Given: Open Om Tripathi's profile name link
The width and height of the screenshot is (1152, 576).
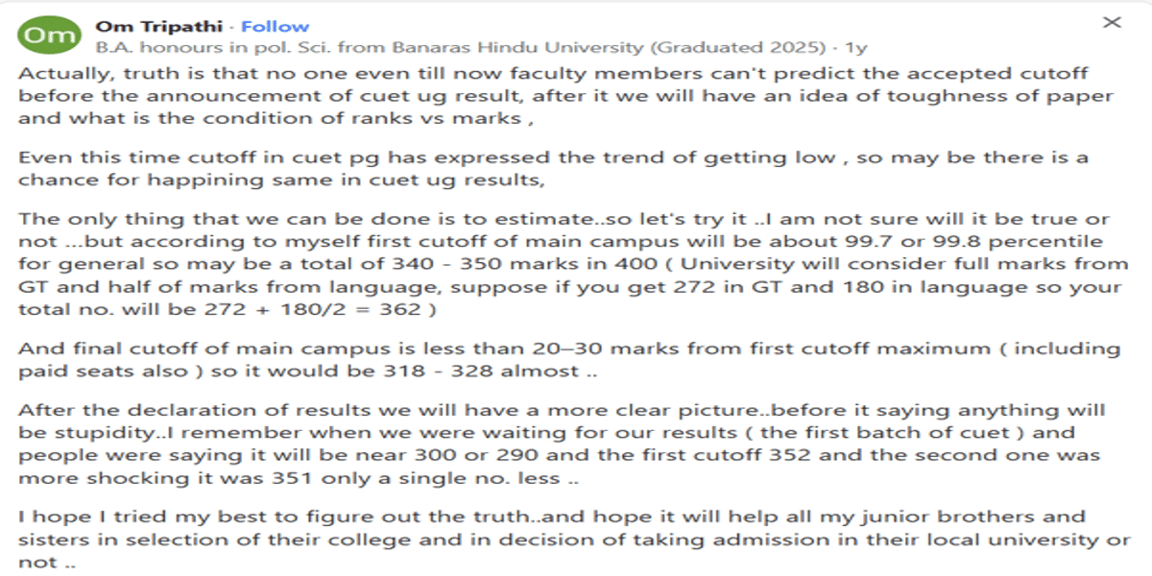Looking at the screenshot, I should point(161,27).
